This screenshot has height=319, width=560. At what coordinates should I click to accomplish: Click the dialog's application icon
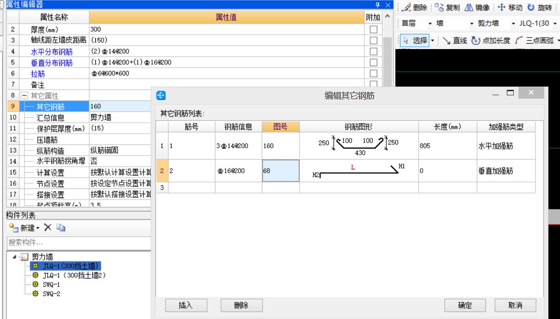(x=161, y=95)
